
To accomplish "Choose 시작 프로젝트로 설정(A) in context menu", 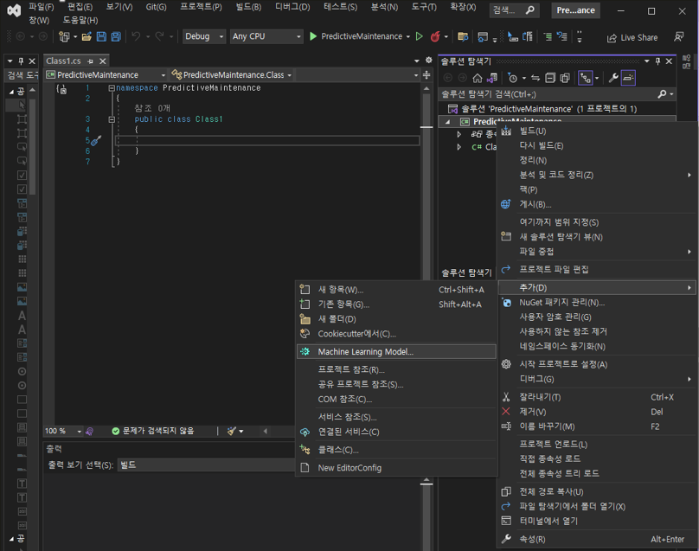I will point(598,365).
